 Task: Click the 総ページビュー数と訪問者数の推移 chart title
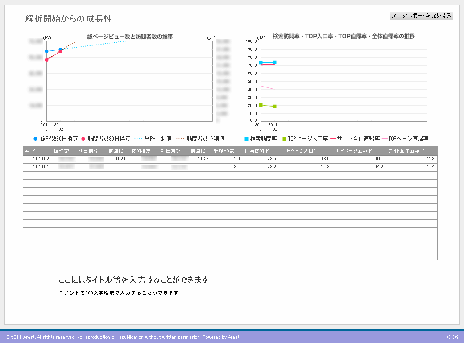pos(130,37)
